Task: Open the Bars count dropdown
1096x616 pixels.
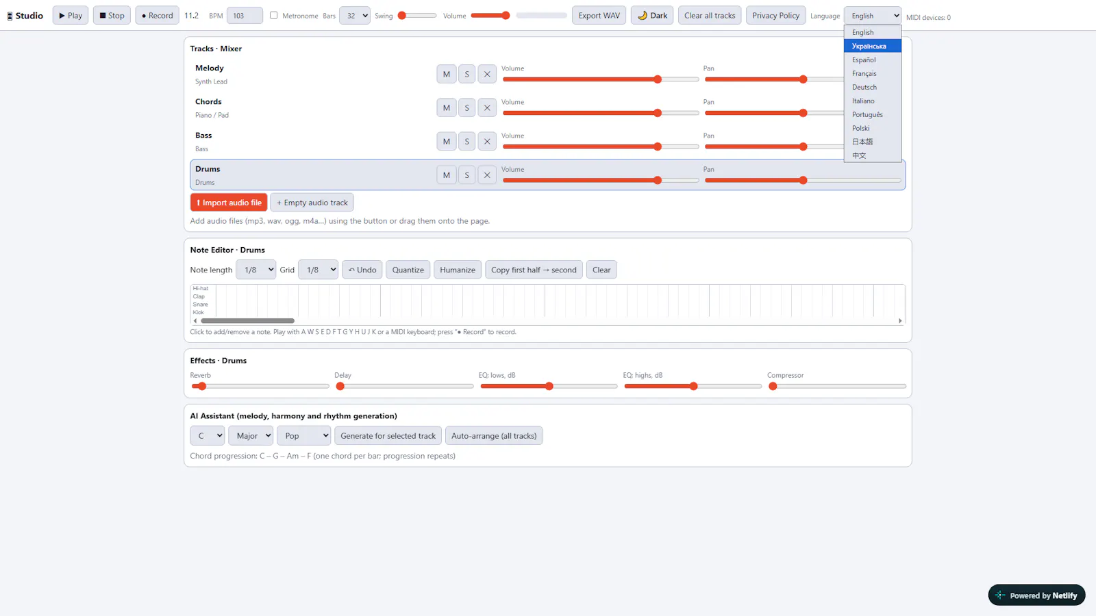Action: pos(355,16)
